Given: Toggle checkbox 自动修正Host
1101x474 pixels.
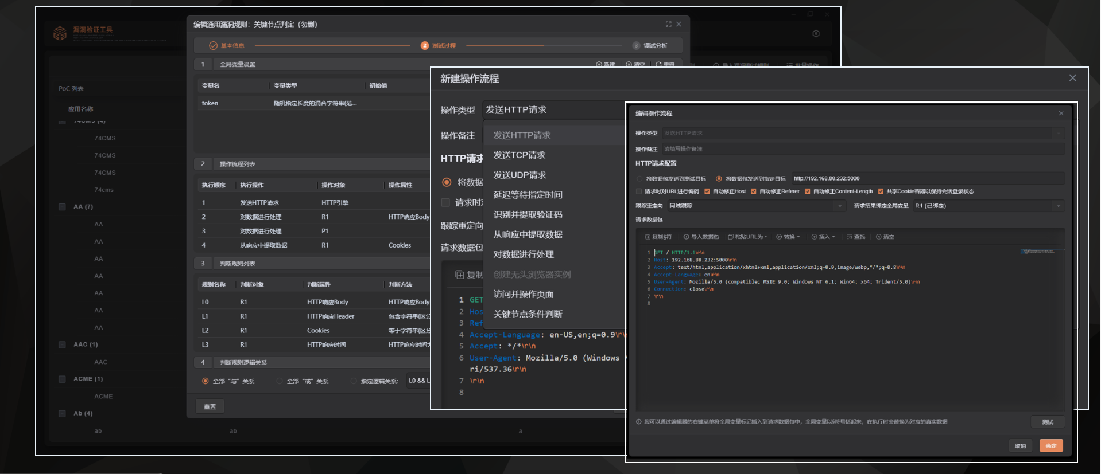Looking at the screenshot, I should 707,191.
